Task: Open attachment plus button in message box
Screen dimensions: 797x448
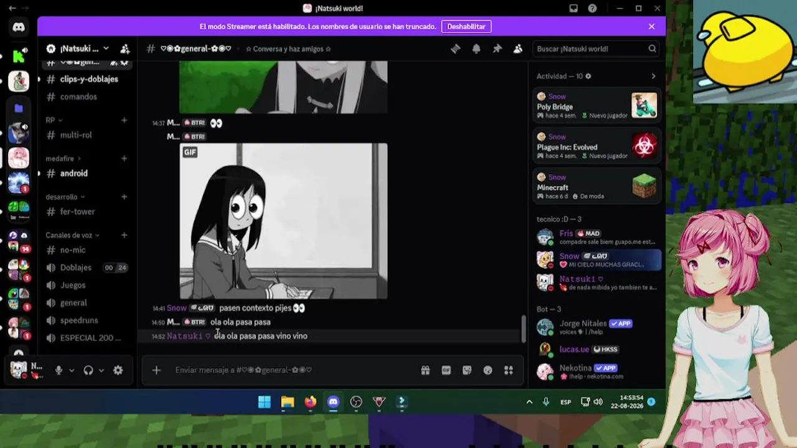Action: click(x=156, y=370)
